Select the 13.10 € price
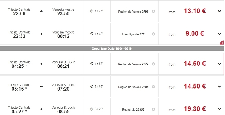The height and width of the screenshot is (115, 225). point(195,11)
